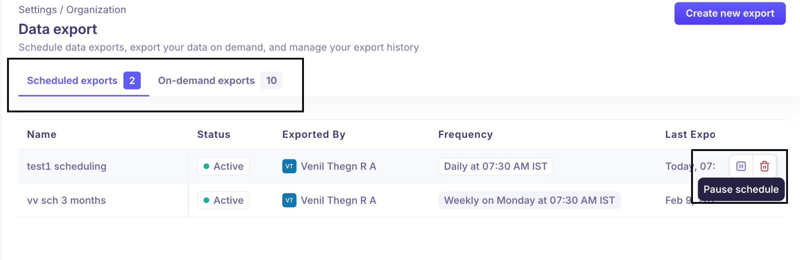
Task: Click the Frequency column header
Action: click(x=465, y=134)
